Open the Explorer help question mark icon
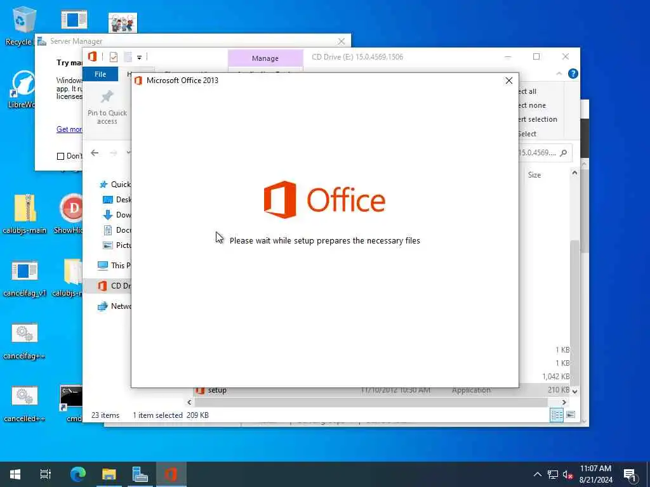This screenshot has width=650, height=487. [573, 74]
